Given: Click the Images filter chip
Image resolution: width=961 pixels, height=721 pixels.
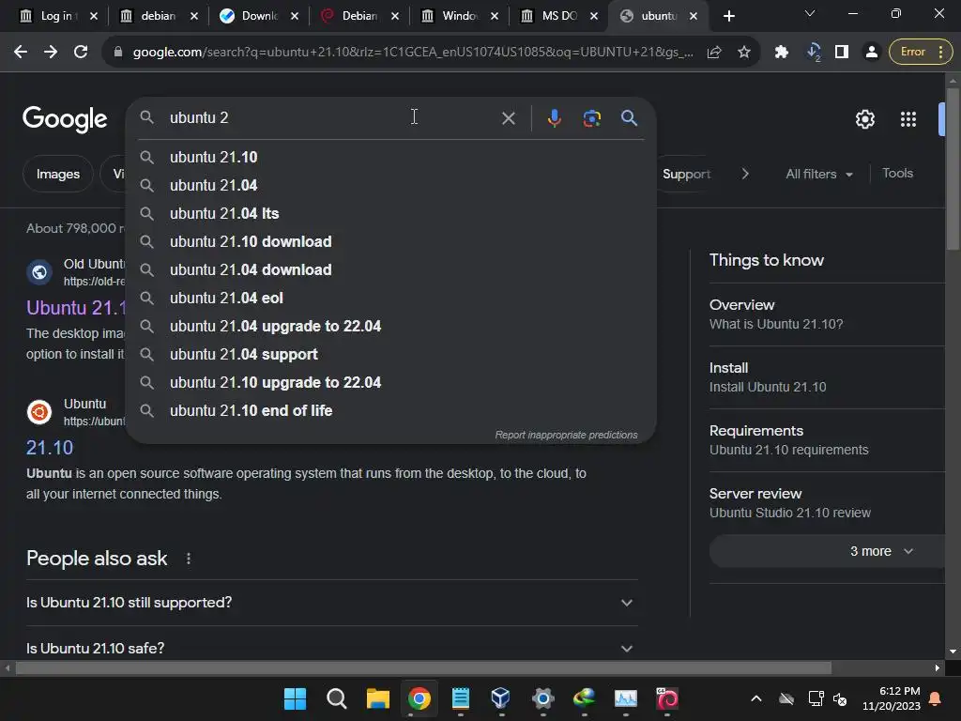Looking at the screenshot, I should tap(58, 174).
